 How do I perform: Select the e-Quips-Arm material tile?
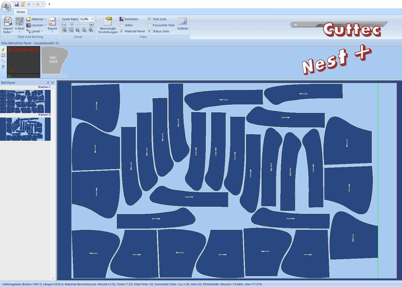coord(24,62)
